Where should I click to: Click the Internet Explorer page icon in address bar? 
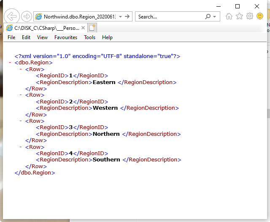click(x=38, y=16)
